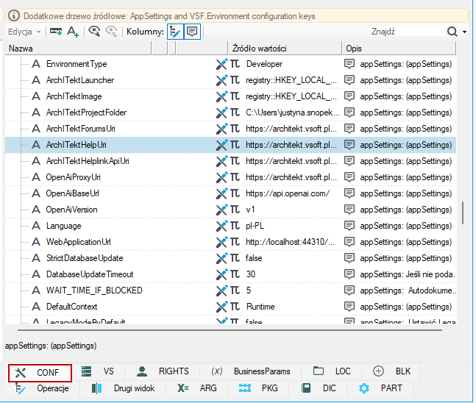
Task: Click the v1 value cell
Action: tap(250, 210)
